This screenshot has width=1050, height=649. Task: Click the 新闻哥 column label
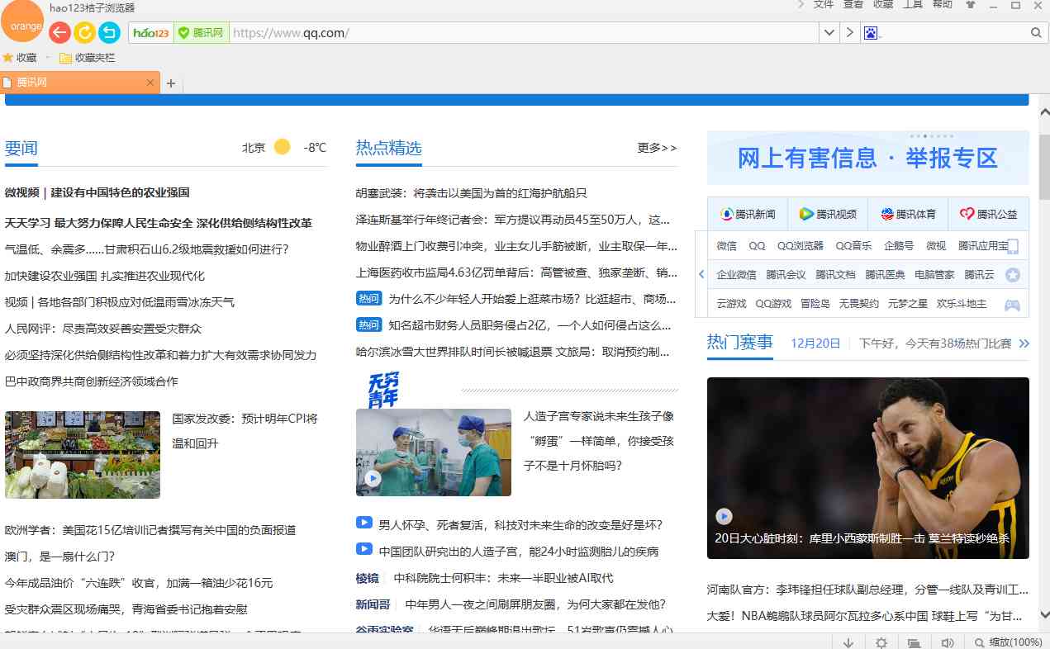pyautogui.click(x=373, y=604)
